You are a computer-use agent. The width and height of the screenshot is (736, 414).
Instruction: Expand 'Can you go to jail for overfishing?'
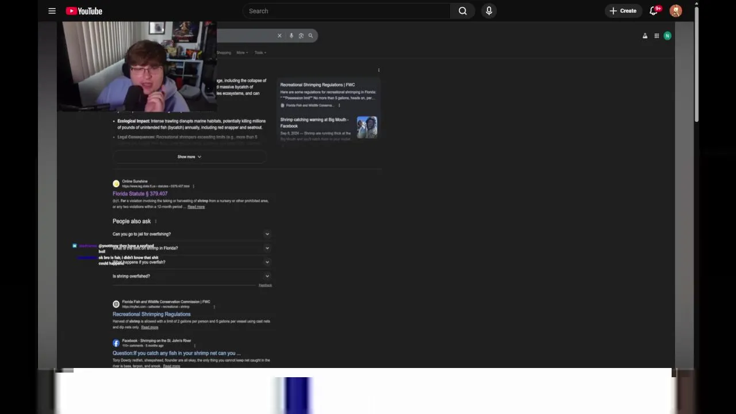click(191, 234)
